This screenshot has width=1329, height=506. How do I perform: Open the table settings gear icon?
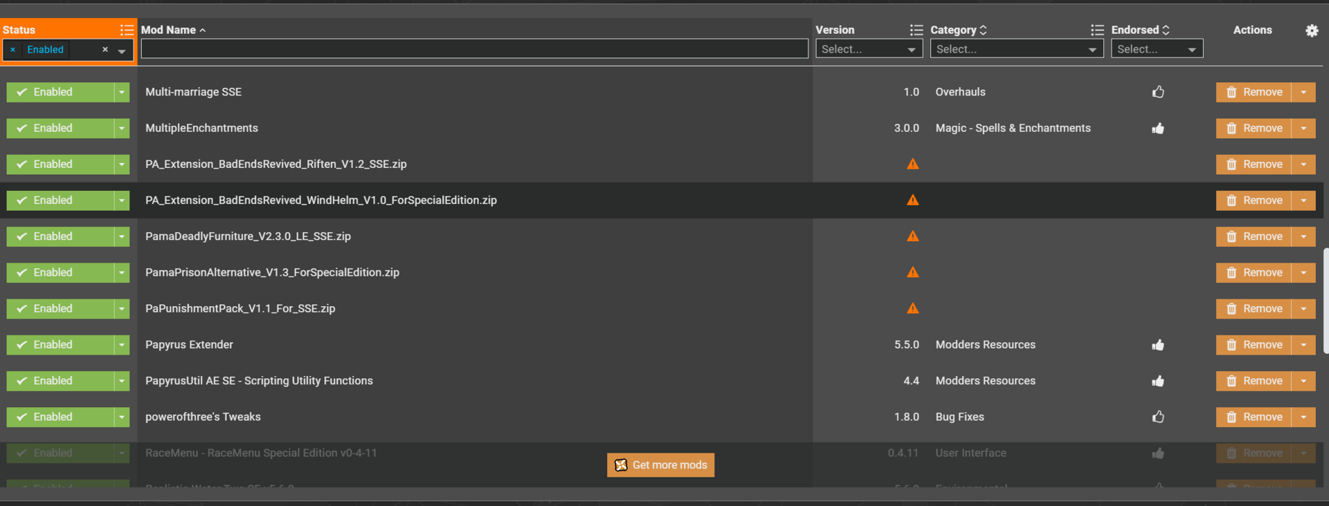(1312, 30)
